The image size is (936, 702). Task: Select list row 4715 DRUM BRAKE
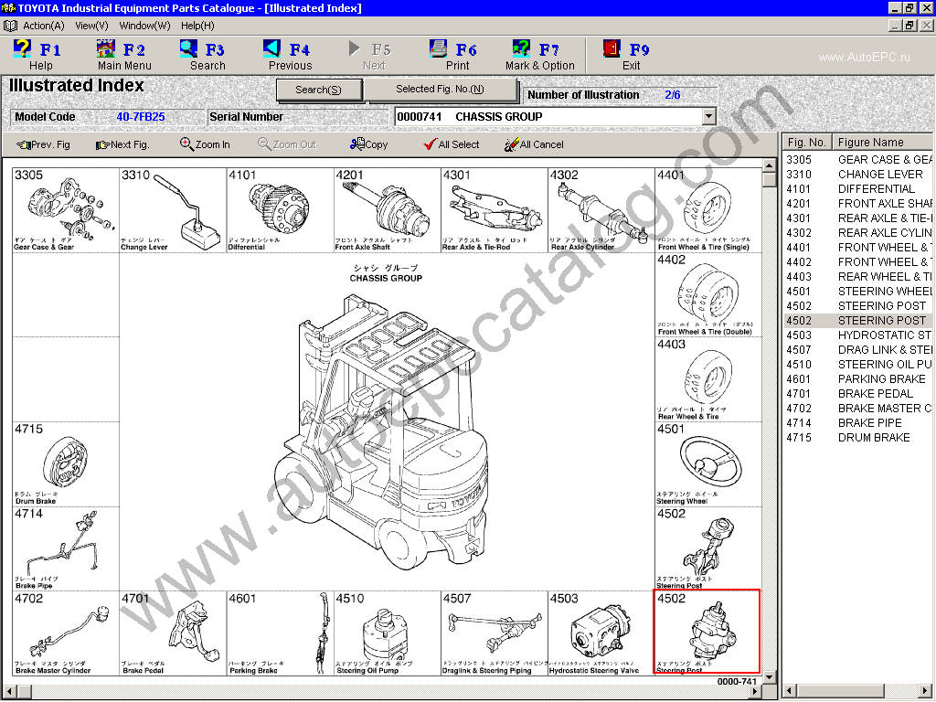tap(857, 438)
